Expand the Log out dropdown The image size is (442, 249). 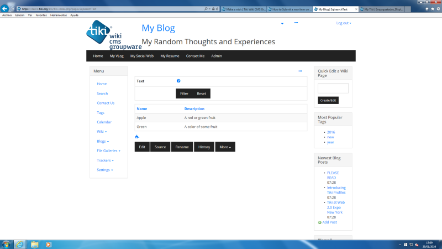pos(344,23)
